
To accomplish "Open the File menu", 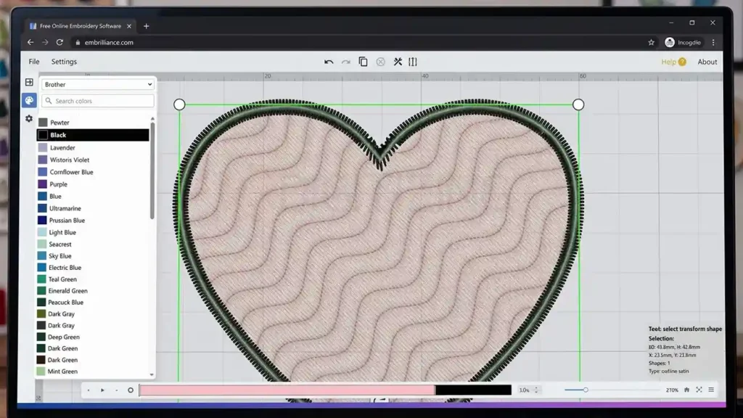I will tap(34, 62).
